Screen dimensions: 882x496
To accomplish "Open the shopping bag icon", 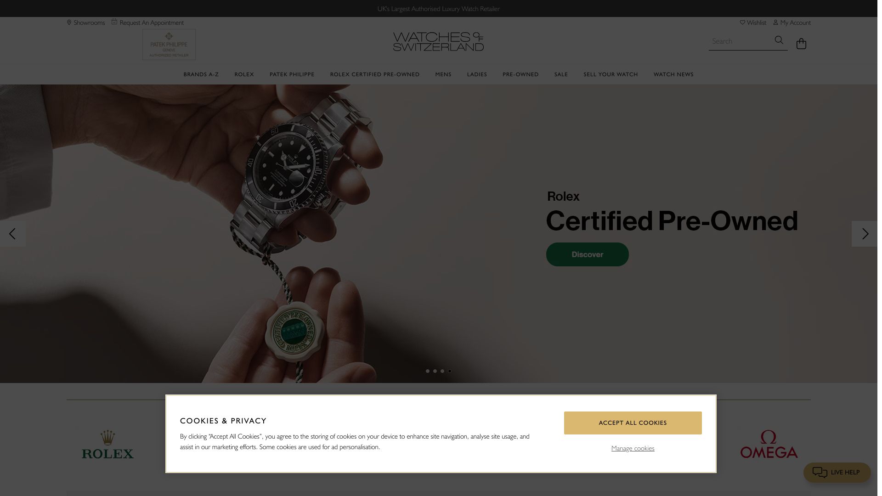I will 801,44.
